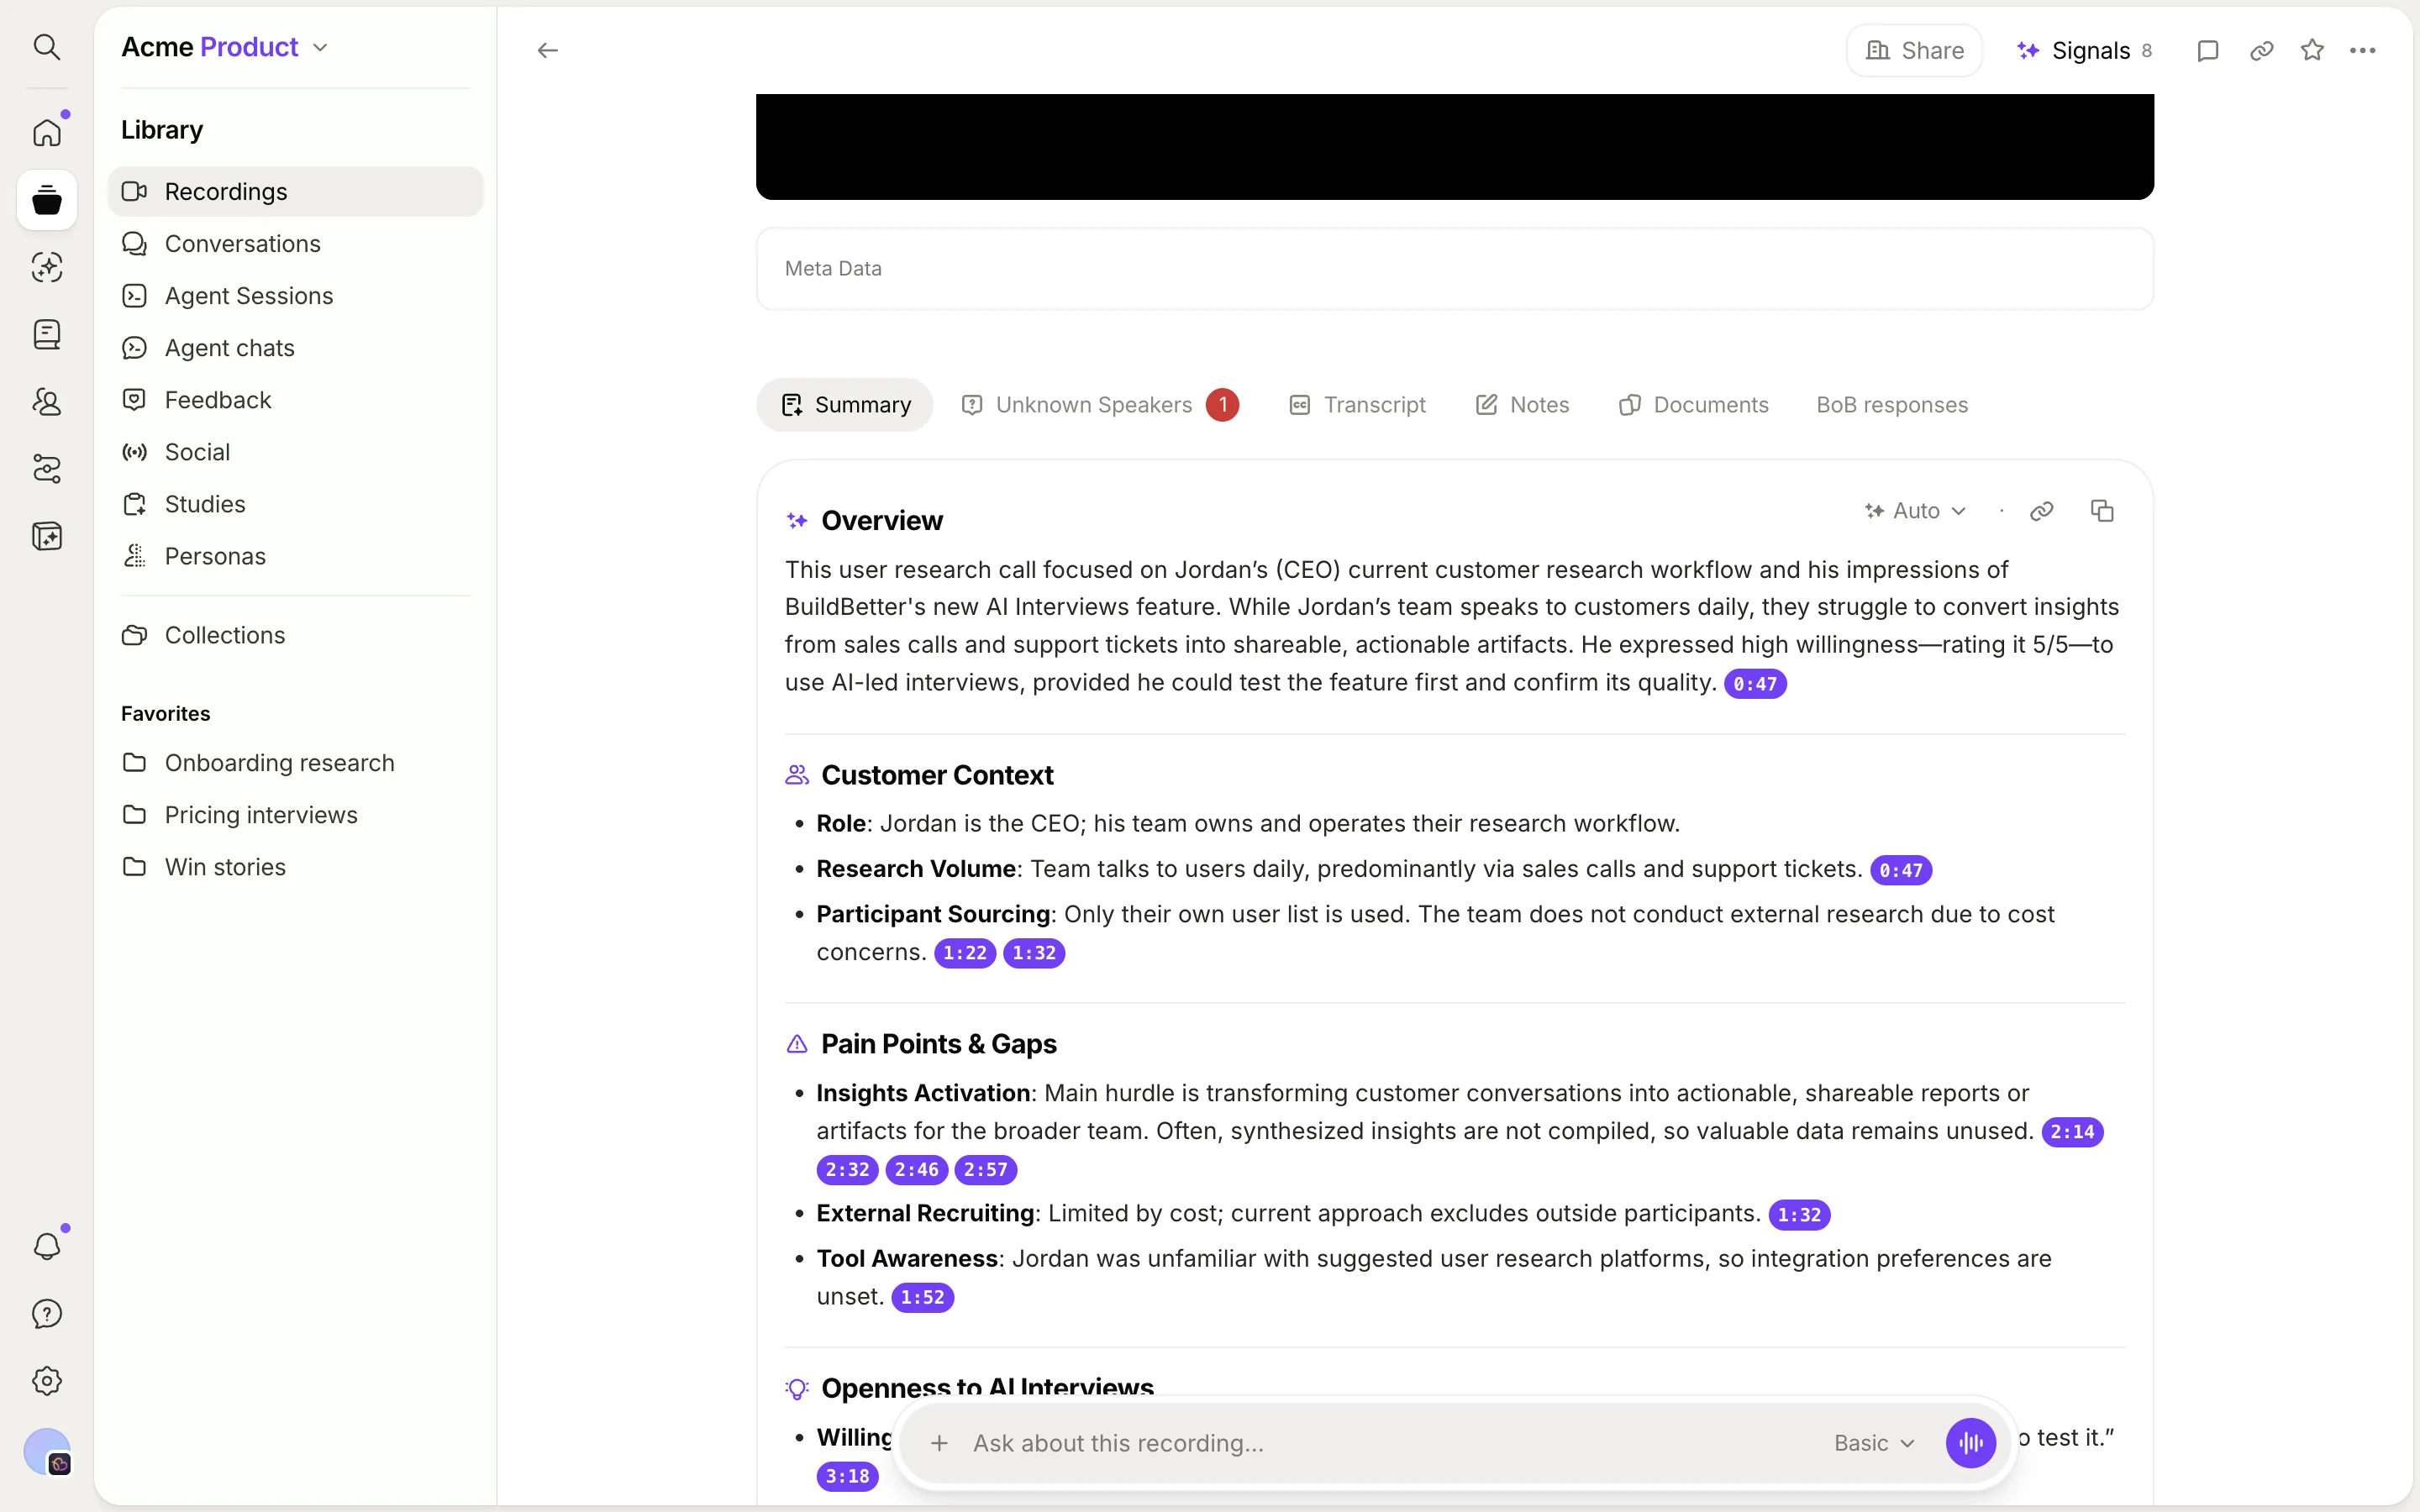Open the comments icon in top bar
This screenshot has width=2420, height=1512.
[2208, 50]
